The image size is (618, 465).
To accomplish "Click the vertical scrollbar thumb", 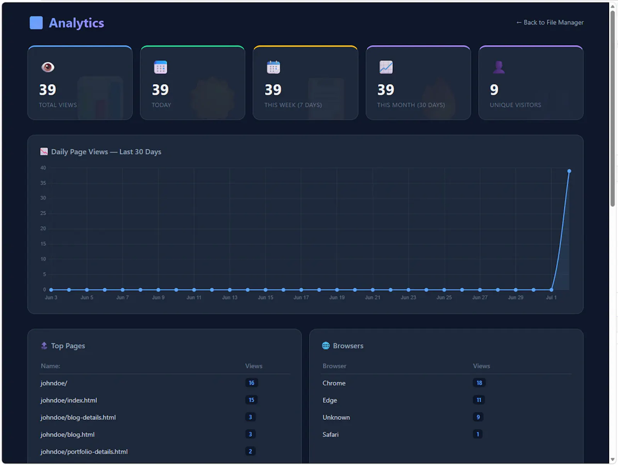I will 613,108.
